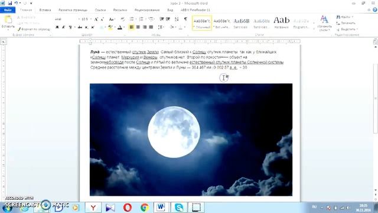Click the Moon picture in the document
The height and width of the screenshot is (213, 378).
click(x=191, y=140)
